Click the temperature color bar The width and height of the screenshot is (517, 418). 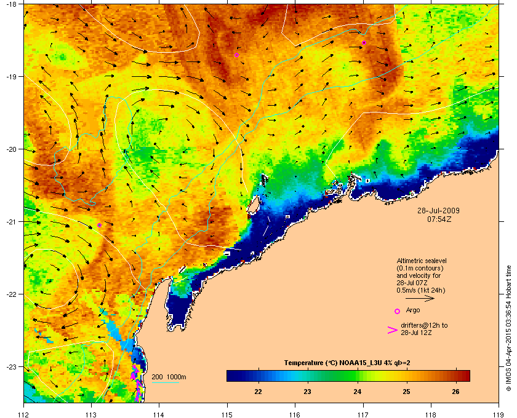[348, 376]
